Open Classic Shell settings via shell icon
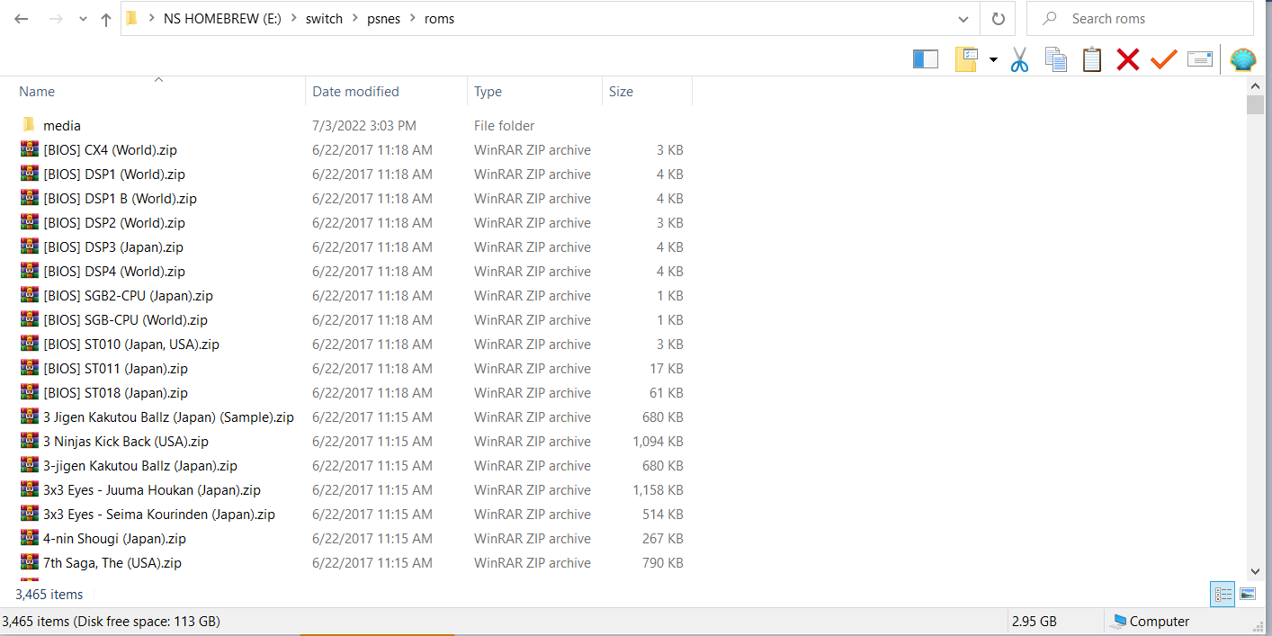Viewport: 1272px width, 636px height. click(1243, 59)
